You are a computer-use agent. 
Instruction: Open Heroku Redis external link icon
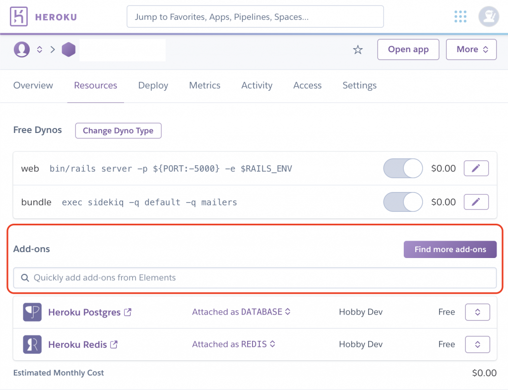click(114, 344)
